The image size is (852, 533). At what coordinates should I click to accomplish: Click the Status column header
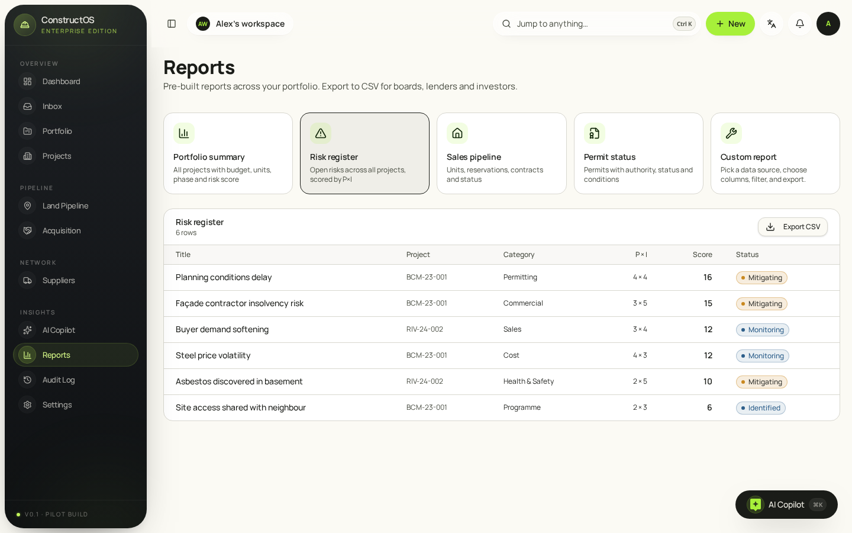(x=747, y=255)
